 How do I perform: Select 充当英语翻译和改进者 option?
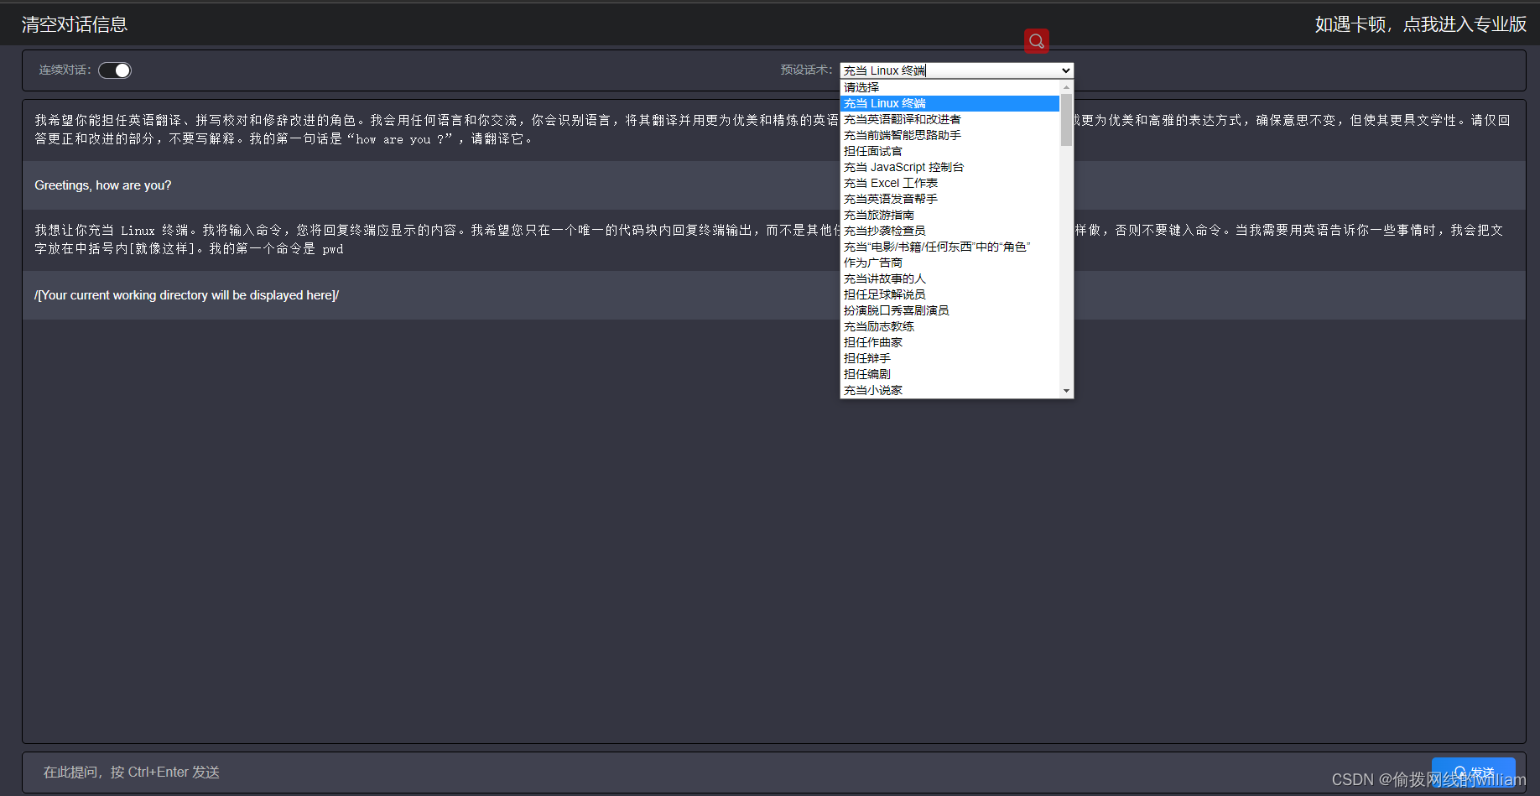pos(950,119)
